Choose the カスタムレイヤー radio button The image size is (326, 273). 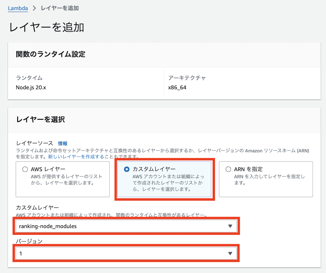point(127,169)
